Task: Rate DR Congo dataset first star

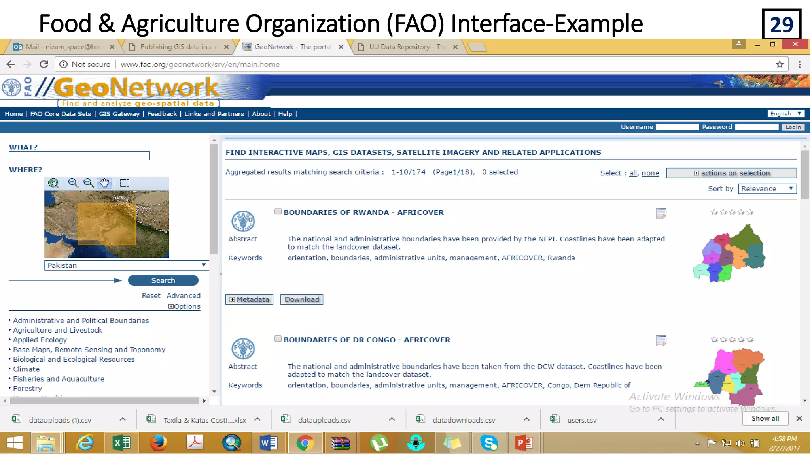Action: tap(714, 340)
